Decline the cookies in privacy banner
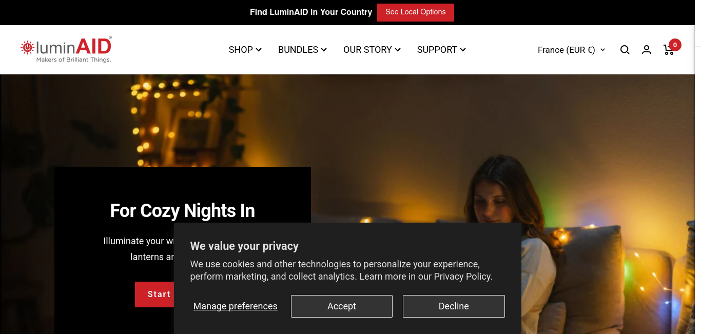 click(454, 306)
